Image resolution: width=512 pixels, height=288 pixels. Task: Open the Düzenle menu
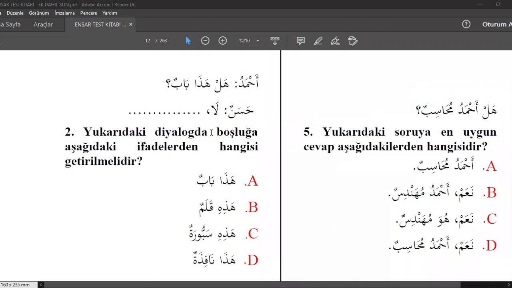point(15,13)
